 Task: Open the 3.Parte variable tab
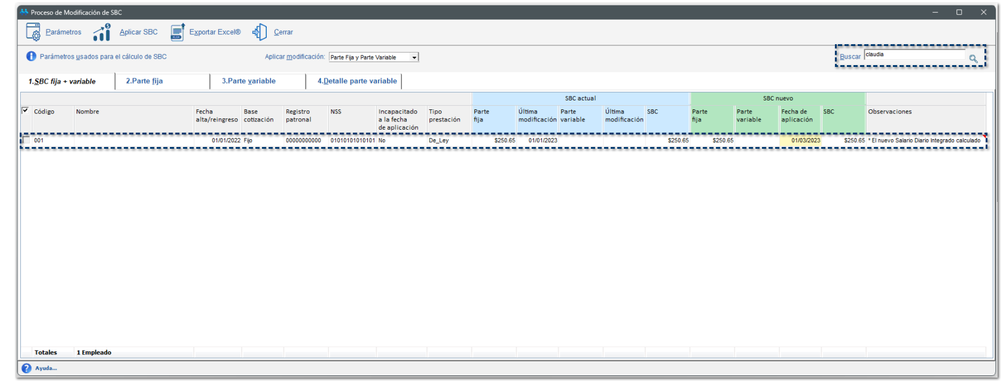[x=248, y=81]
